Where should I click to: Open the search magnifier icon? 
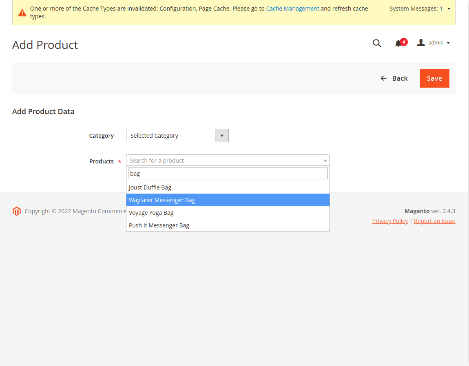pyautogui.click(x=377, y=43)
